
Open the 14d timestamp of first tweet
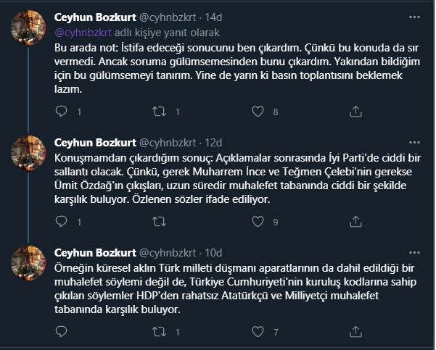pyautogui.click(x=213, y=17)
